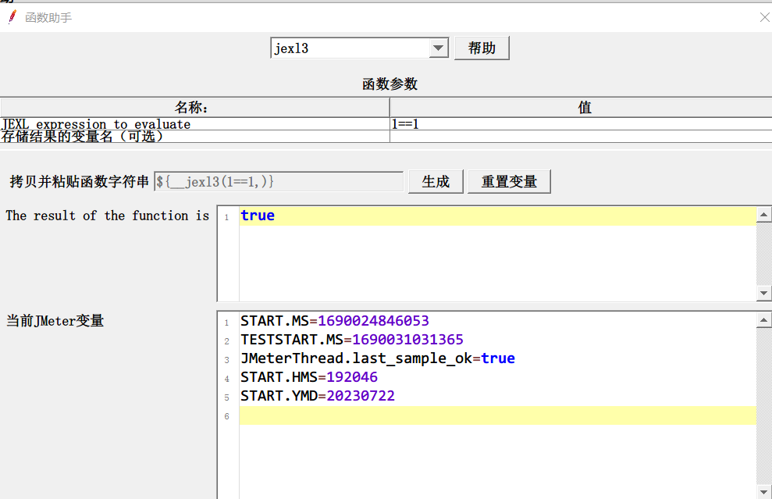Click the JMeter feather icon in title bar
772x499 pixels.
pyautogui.click(x=12, y=17)
